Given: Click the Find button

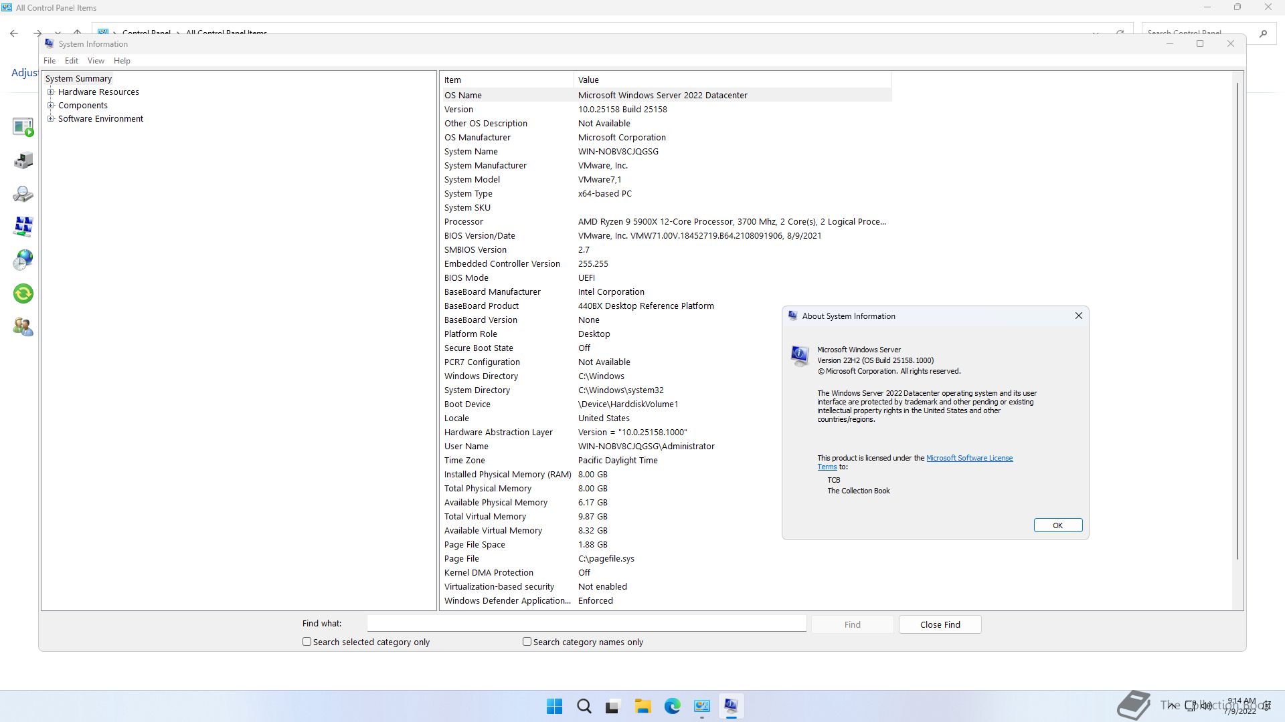Looking at the screenshot, I should tap(852, 624).
